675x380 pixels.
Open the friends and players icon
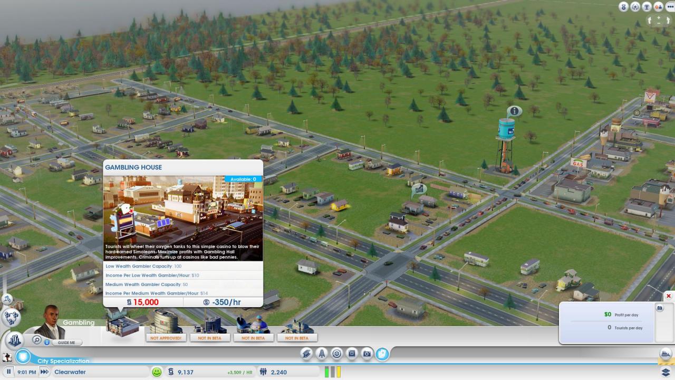click(658, 7)
